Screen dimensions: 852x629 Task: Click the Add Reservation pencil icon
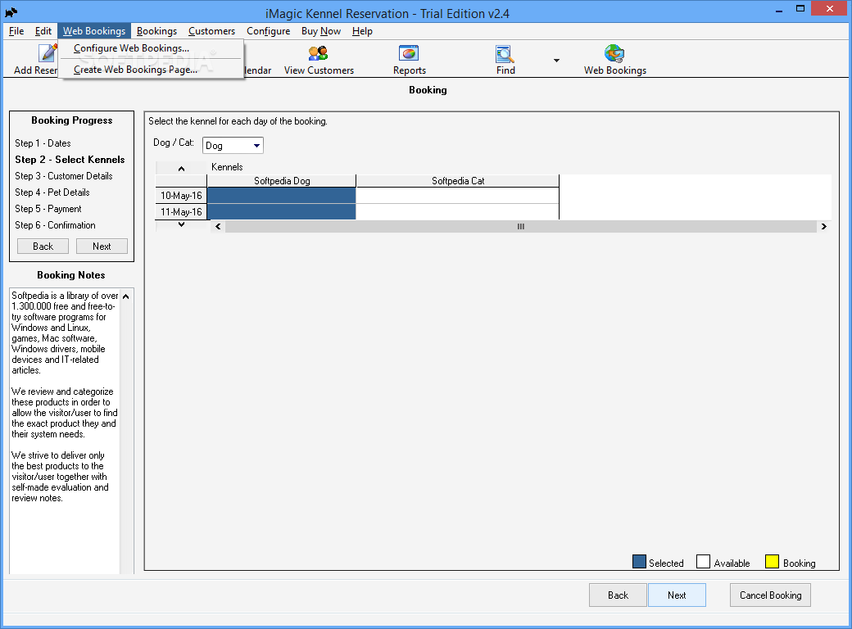coord(48,53)
